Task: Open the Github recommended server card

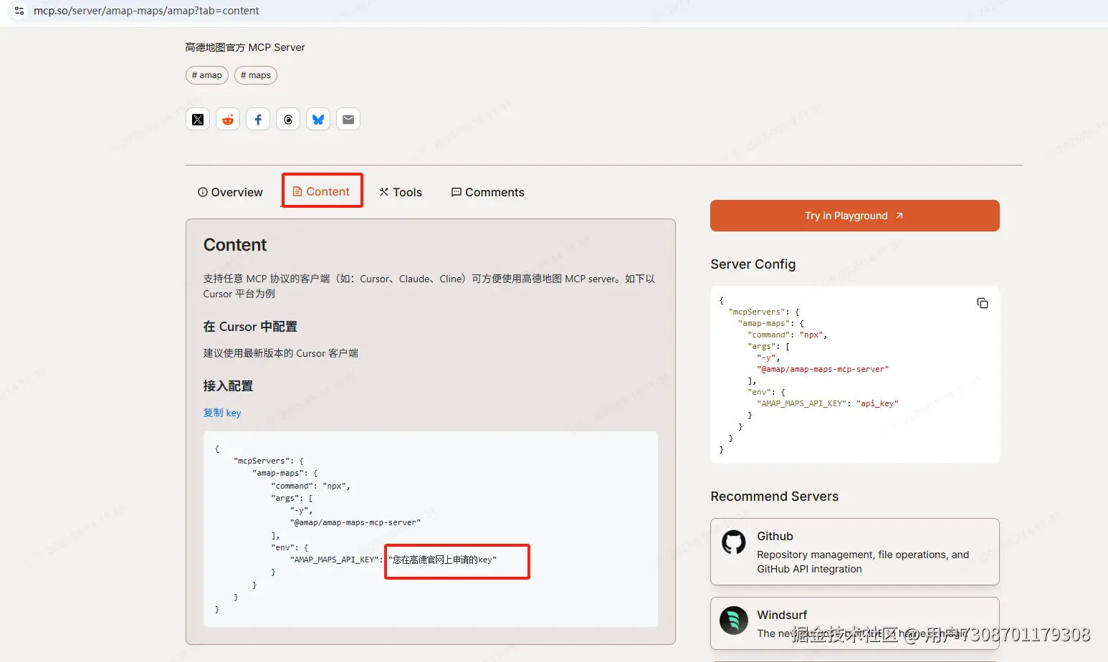Action: tap(854, 552)
